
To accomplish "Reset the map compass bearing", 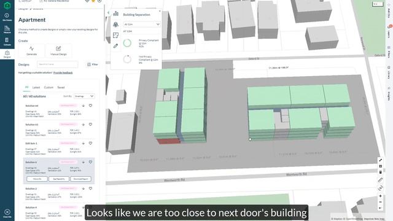I will pos(380,208).
